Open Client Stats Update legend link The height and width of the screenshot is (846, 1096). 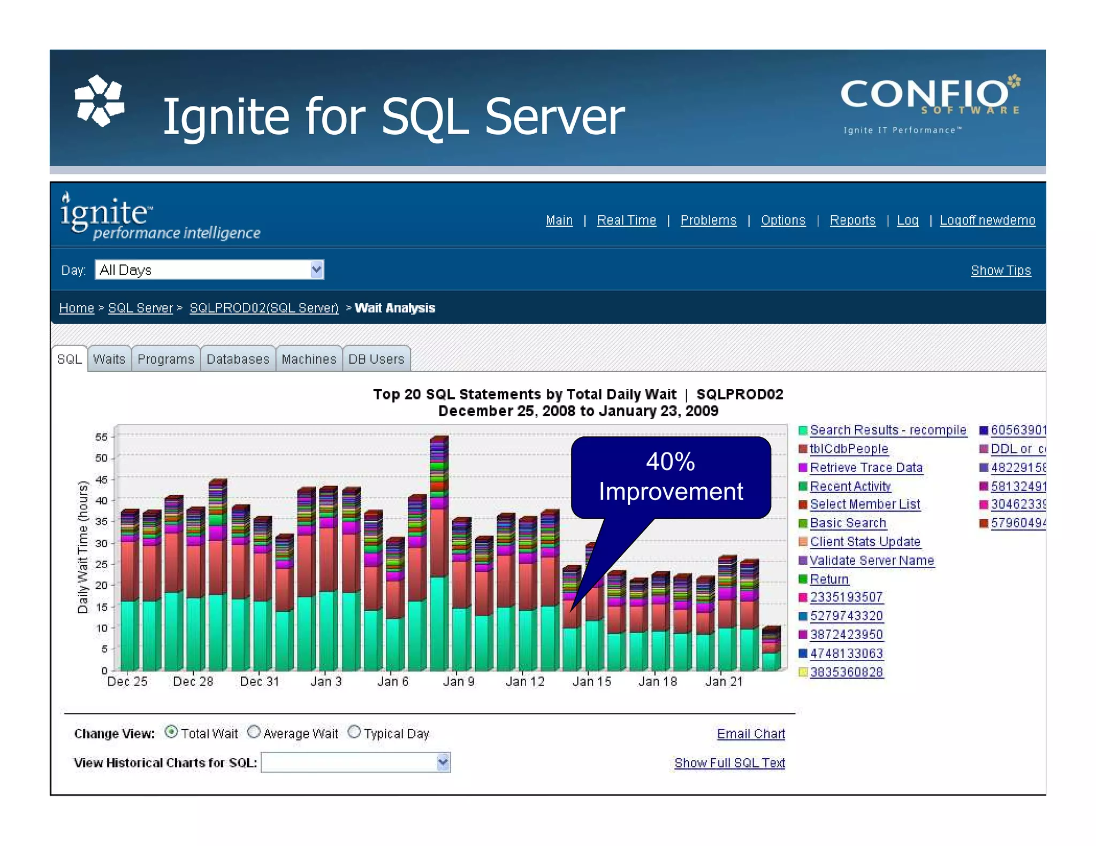865,542
